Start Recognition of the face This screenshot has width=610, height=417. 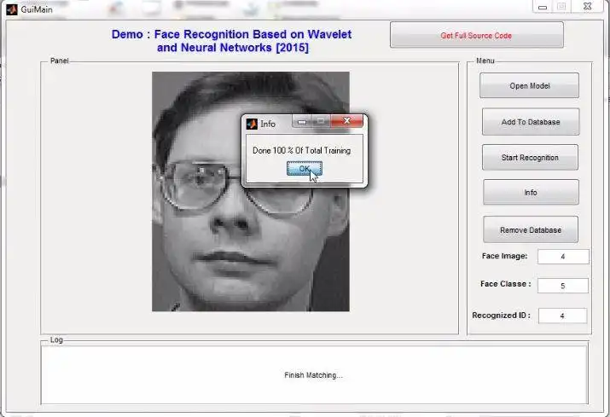click(530, 158)
